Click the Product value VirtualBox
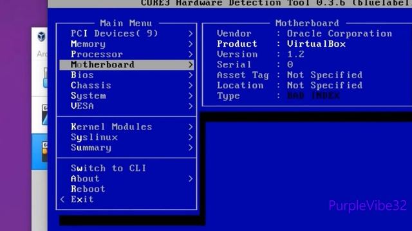 tap(316, 44)
